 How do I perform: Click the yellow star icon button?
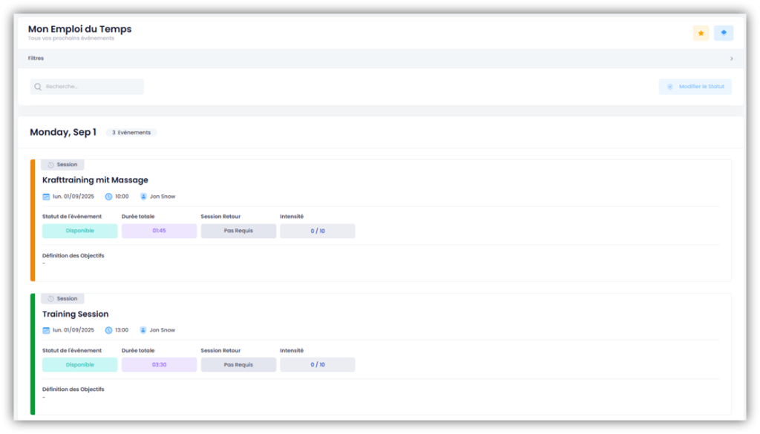(701, 33)
